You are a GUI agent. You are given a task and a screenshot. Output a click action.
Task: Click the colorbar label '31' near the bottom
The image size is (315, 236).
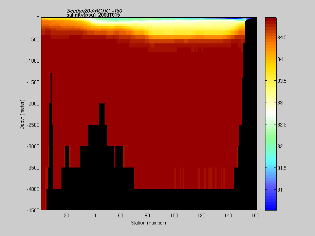click(280, 190)
